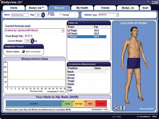Select the blue chest probe marker on body

click(x=130, y=44)
